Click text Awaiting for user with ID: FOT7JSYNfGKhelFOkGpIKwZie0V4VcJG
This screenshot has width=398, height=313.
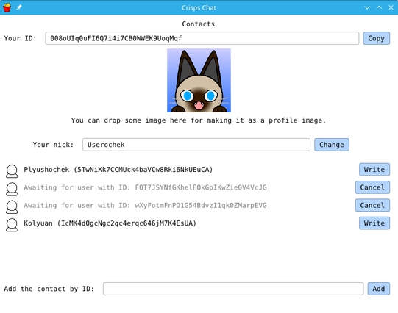click(x=145, y=187)
